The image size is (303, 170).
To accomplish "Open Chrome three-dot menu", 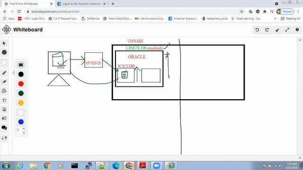I will (298, 11).
